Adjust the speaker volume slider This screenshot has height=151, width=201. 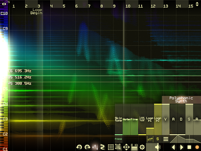coord(153,147)
